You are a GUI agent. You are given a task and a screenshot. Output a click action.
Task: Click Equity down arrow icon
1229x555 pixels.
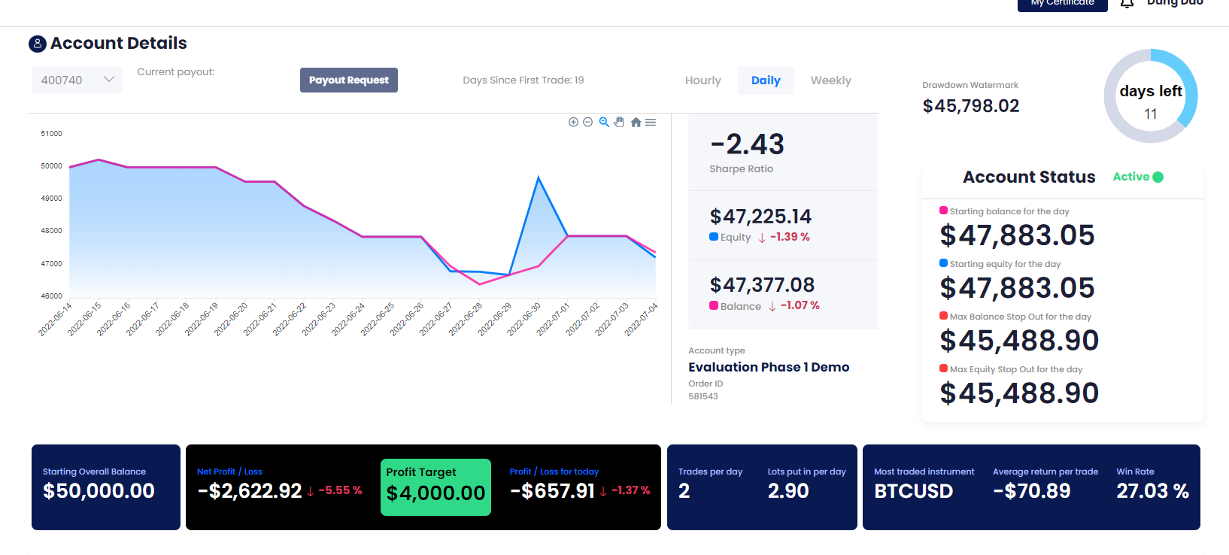click(x=762, y=238)
